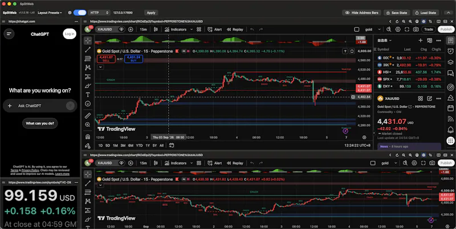The width and height of the screenshot is (456, 229).
Task: Toggle the XAUUSD eye icon in lower chart
Action: pos(121,163)
